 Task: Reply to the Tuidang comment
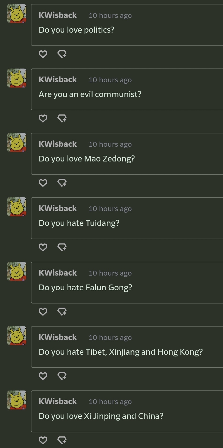(62, 247)
